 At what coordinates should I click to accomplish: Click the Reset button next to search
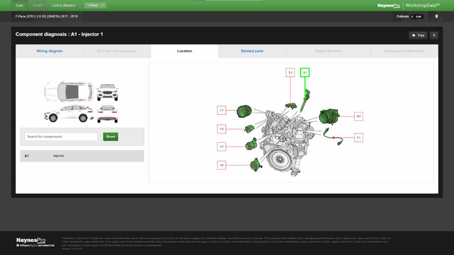(x=110, y=136)
